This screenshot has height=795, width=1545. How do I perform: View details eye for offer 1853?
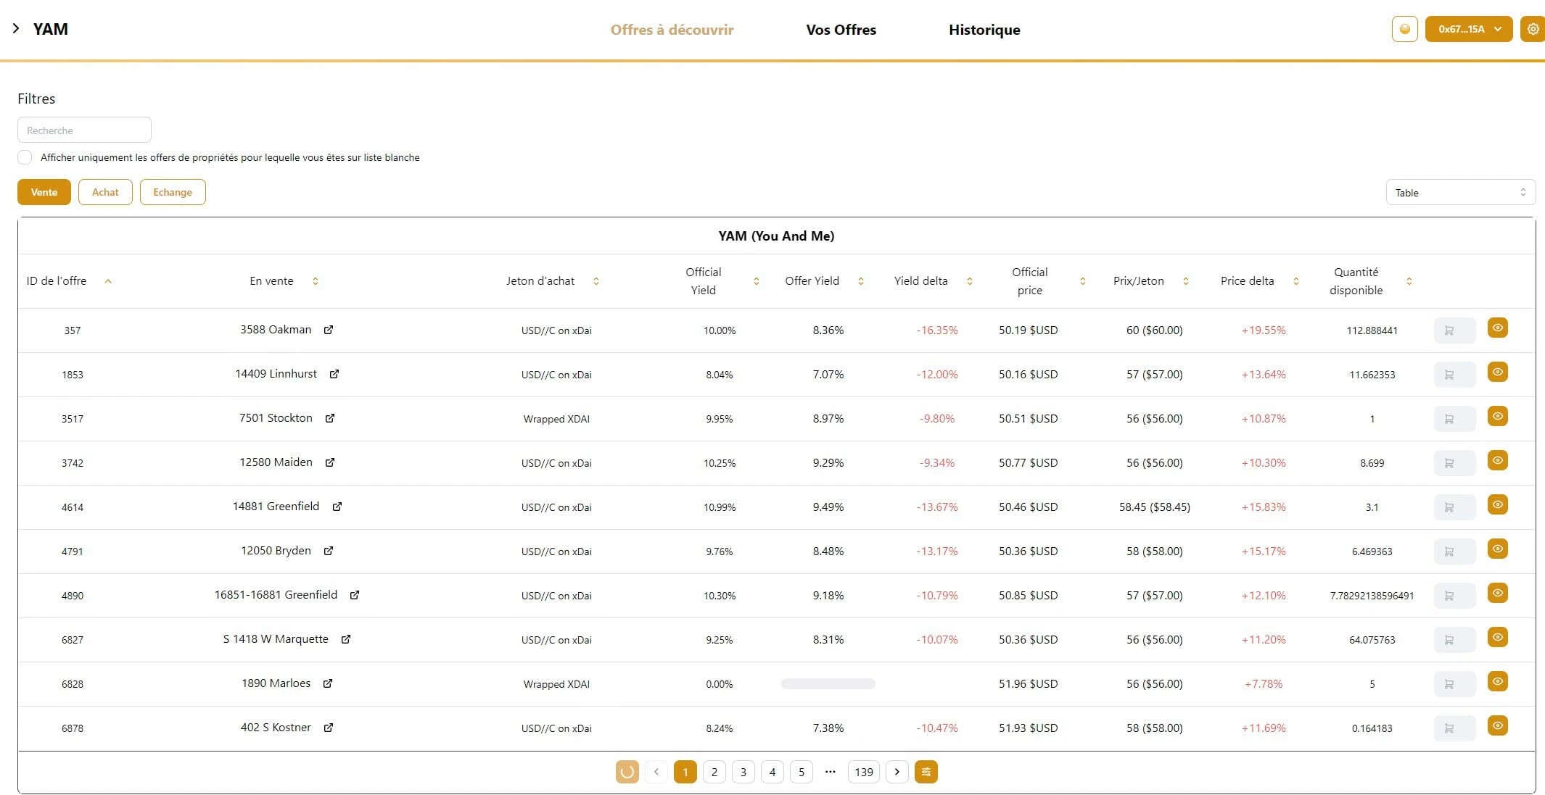(x=1498, y=372)
